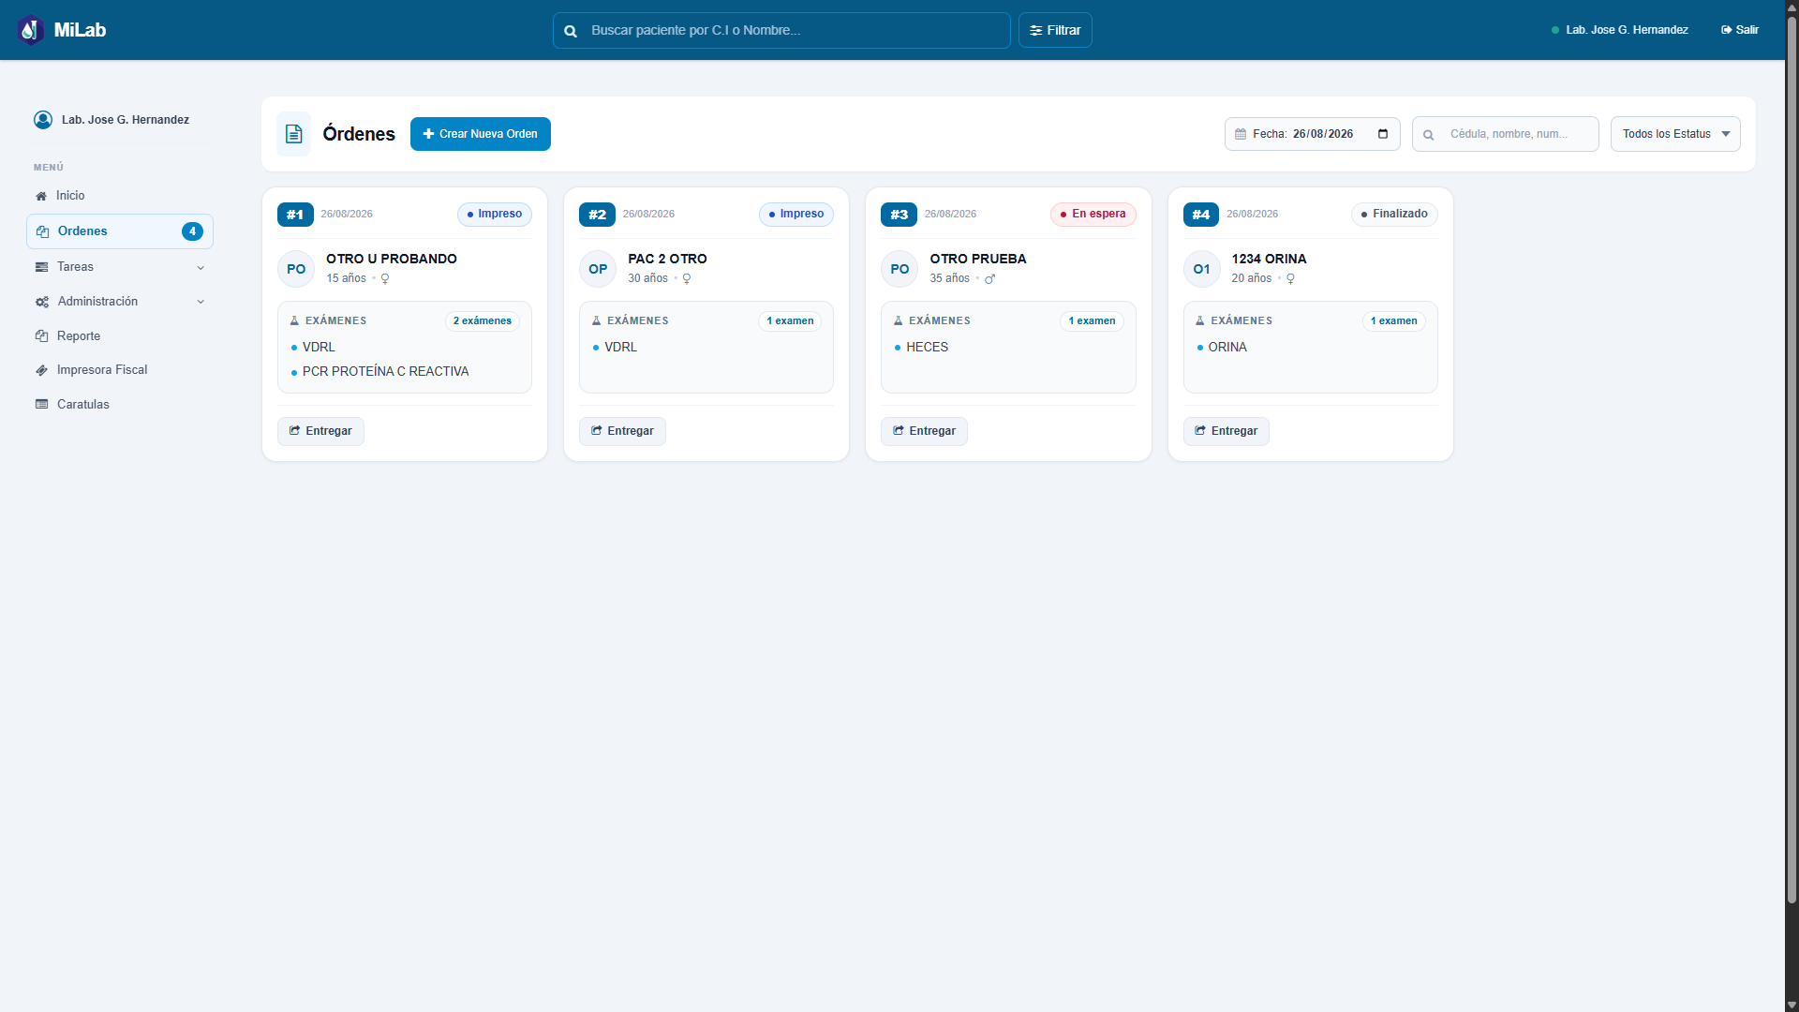Viewport: 1799px width, 1012px height.
Task: Open the Todos los Estatus dropdown
Action: tap(1675, 134)
